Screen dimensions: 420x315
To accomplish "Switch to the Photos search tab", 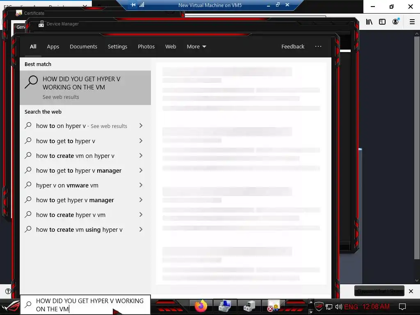I will click(x=146, y=47).
